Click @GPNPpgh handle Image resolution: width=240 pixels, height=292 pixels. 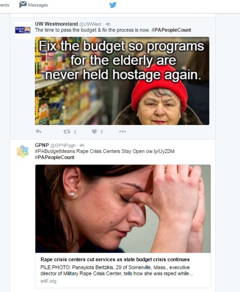pos(63,145)
